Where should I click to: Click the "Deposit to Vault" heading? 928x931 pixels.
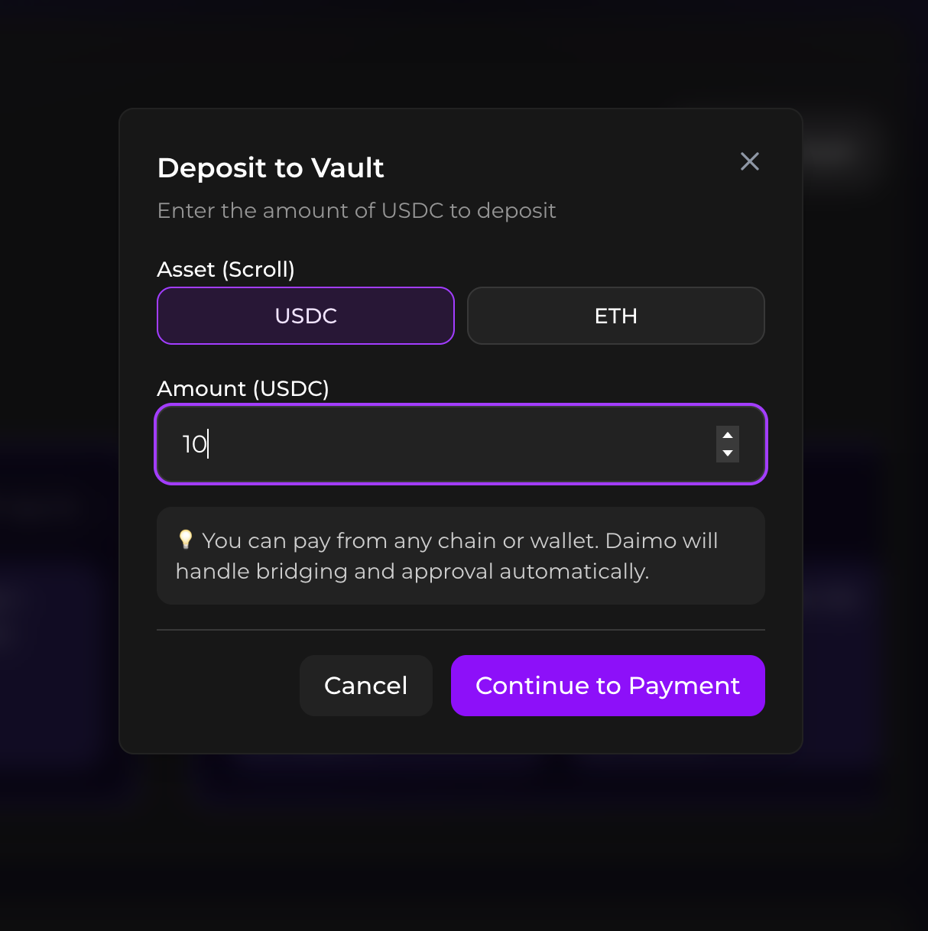pyautogui.click(x=270, y=168)
